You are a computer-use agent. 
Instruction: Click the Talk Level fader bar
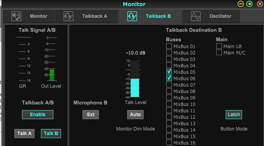click(135, 79)
